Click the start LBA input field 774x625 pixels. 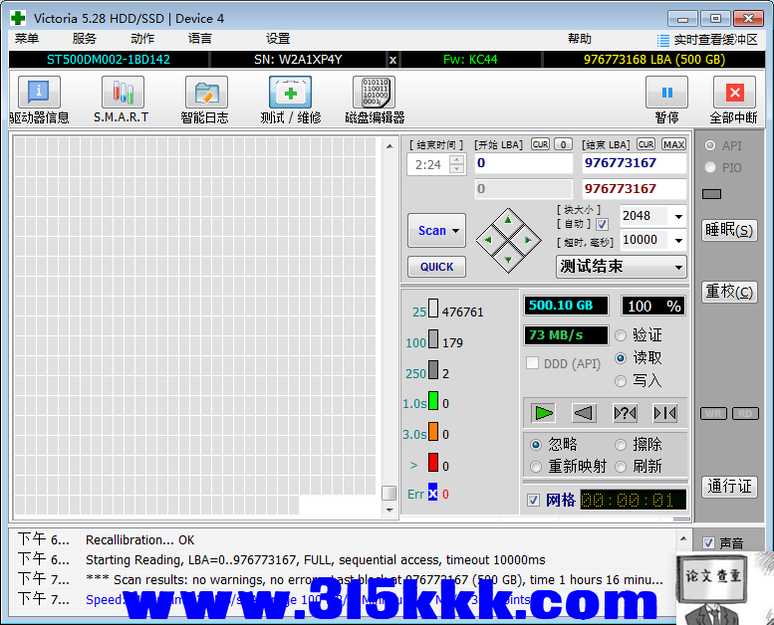coord(523,163)
